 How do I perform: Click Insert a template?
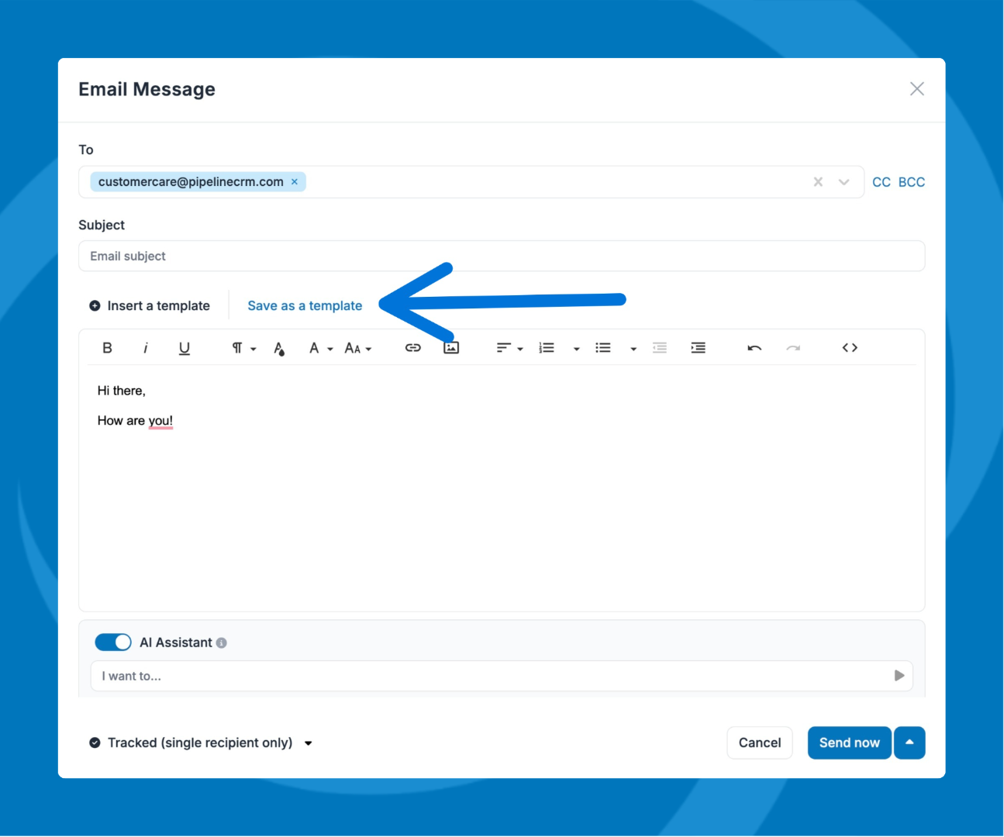(x=150, y=306)
